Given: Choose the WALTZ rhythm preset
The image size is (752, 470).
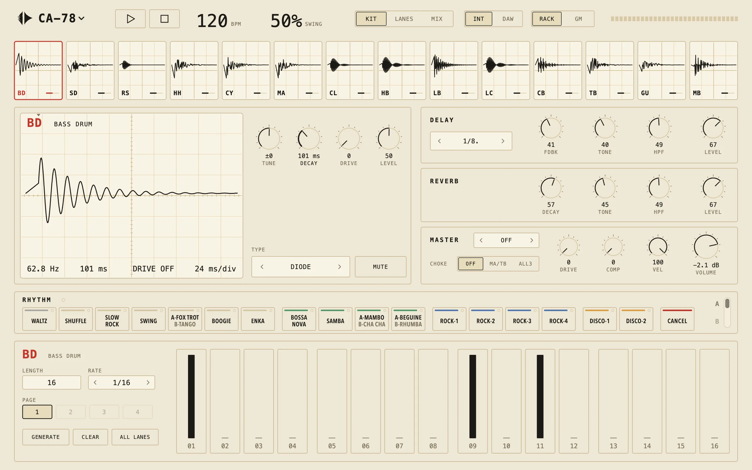Looking at the screenshot, I should tap(39, 319).
